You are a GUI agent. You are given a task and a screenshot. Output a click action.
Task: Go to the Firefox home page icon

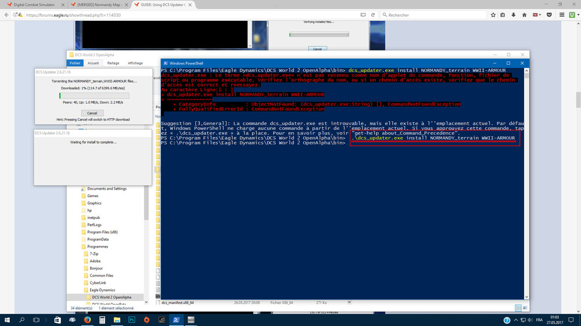524,15
